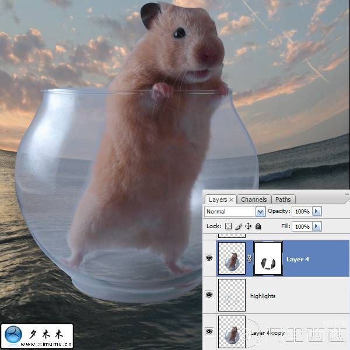Select Layer 4 image thumbnail
The height and width of the screenshot is (350, 350).
pyautogui.click(x=232, y=258)
